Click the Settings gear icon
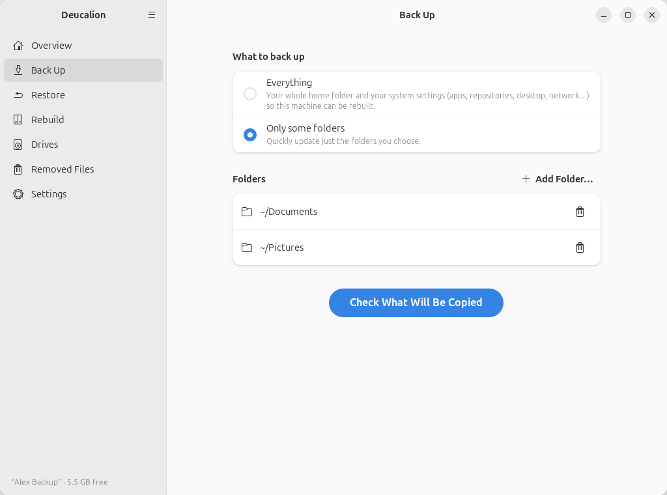The height and width of the screenshot is (495, 667). 18,194
